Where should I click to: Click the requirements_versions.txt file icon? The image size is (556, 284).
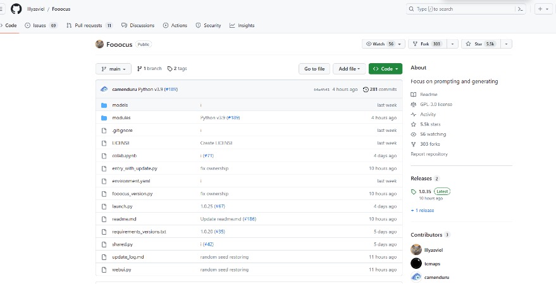[104, 232]
